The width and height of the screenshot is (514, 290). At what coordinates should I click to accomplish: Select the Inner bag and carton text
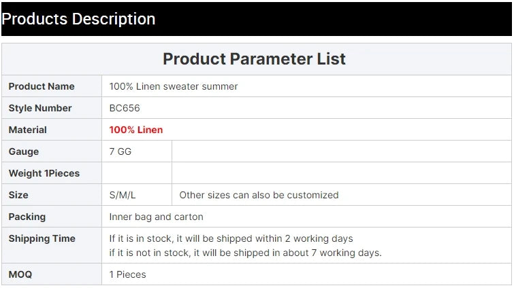tap(157, 217)
